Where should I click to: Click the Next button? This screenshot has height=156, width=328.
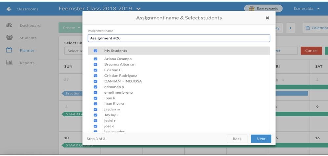point(261,139)
